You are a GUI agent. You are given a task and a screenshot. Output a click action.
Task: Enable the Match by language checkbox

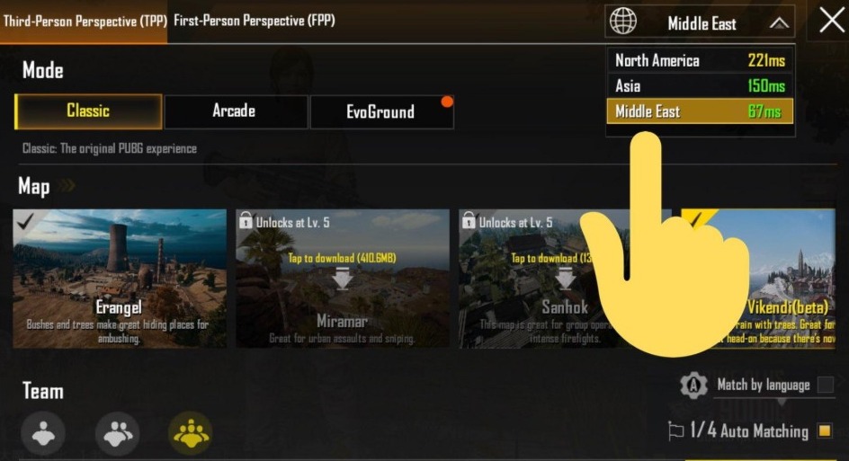[x=826, y=385]
